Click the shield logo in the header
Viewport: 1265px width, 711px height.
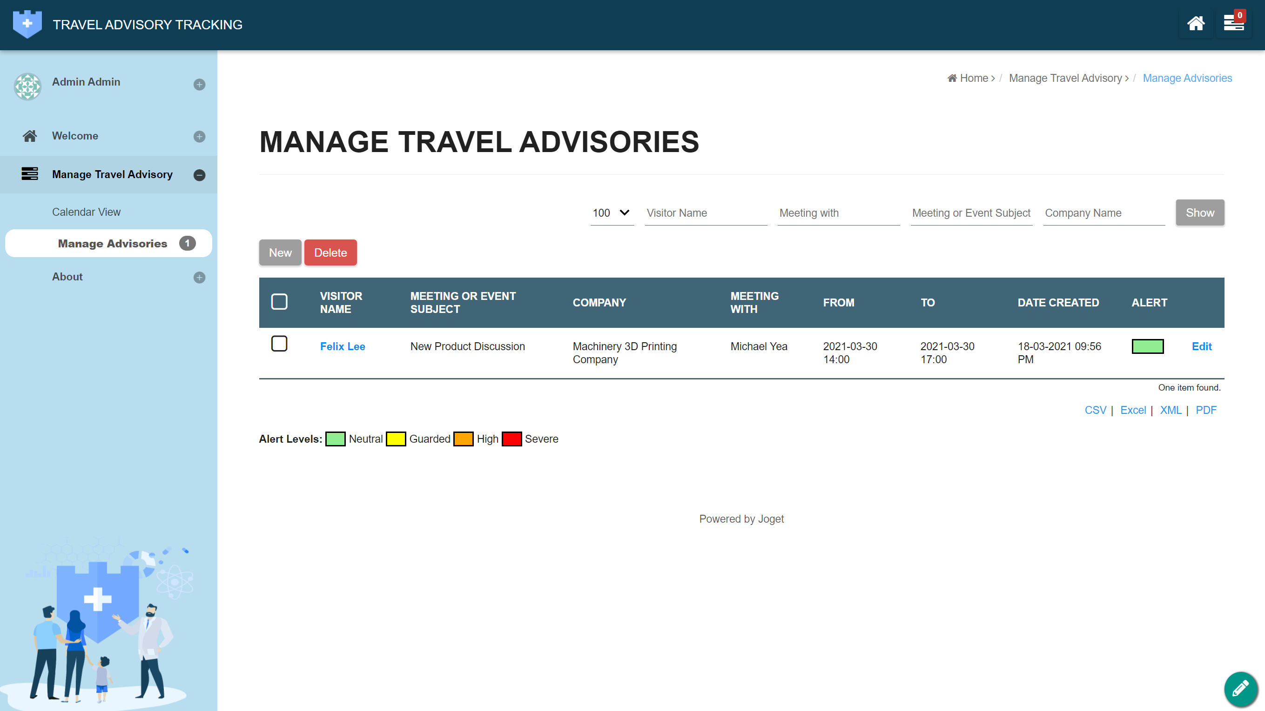pos(27,24)
